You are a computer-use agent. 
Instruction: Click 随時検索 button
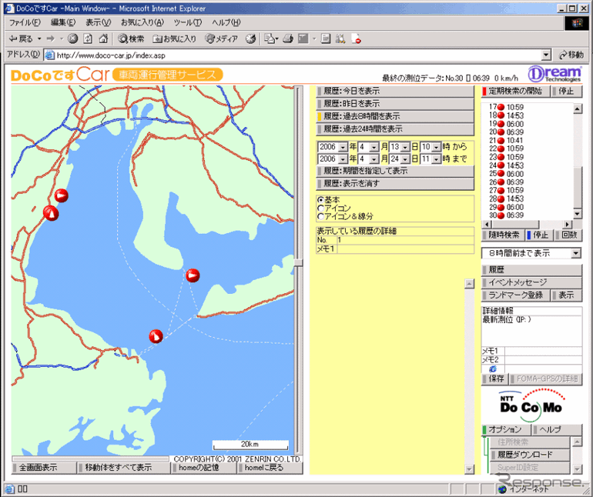[504, 235]
